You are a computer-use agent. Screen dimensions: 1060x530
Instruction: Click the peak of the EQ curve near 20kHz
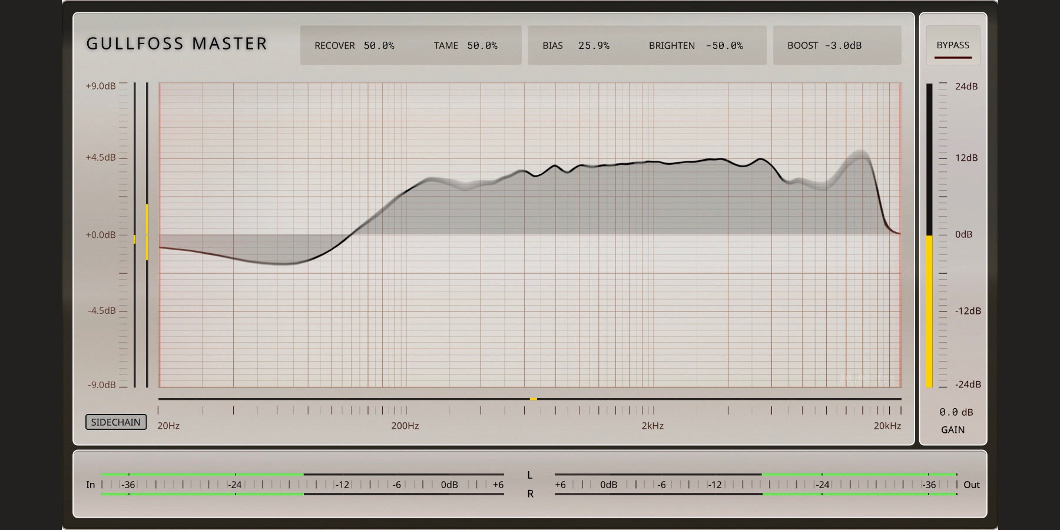pyautogui.click(x=860, y=155)
